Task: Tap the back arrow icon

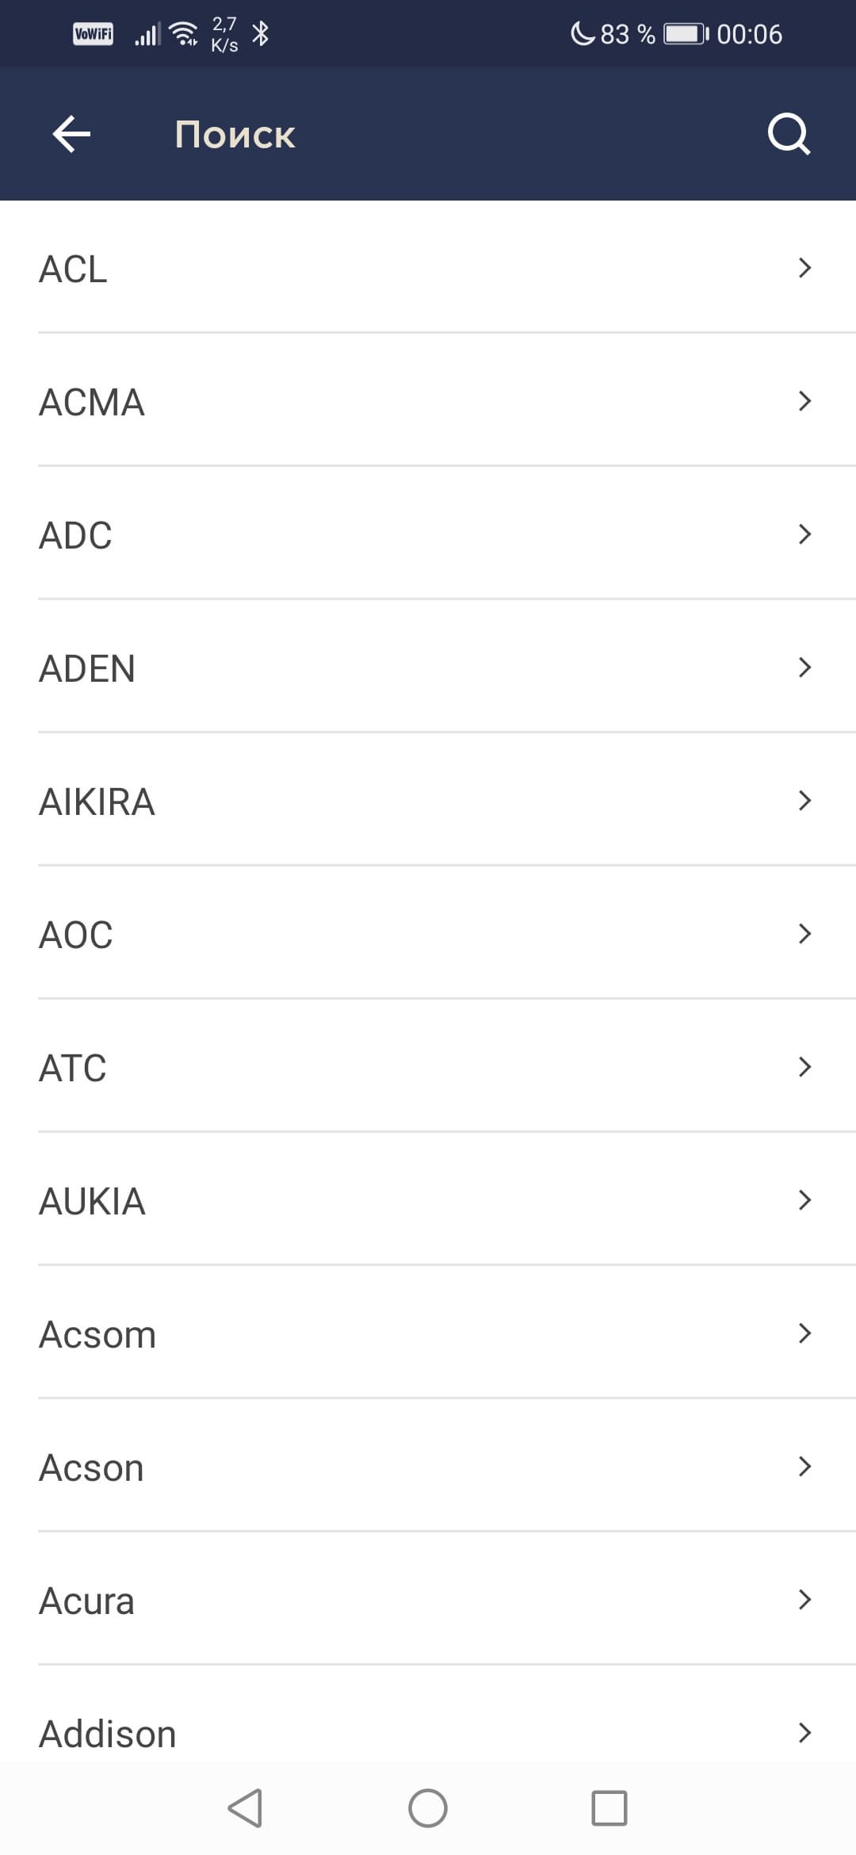Action: (71, 134)
